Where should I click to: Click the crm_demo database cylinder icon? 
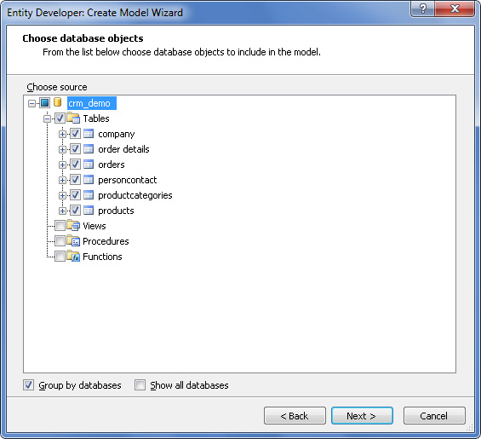tap(57, 102)
